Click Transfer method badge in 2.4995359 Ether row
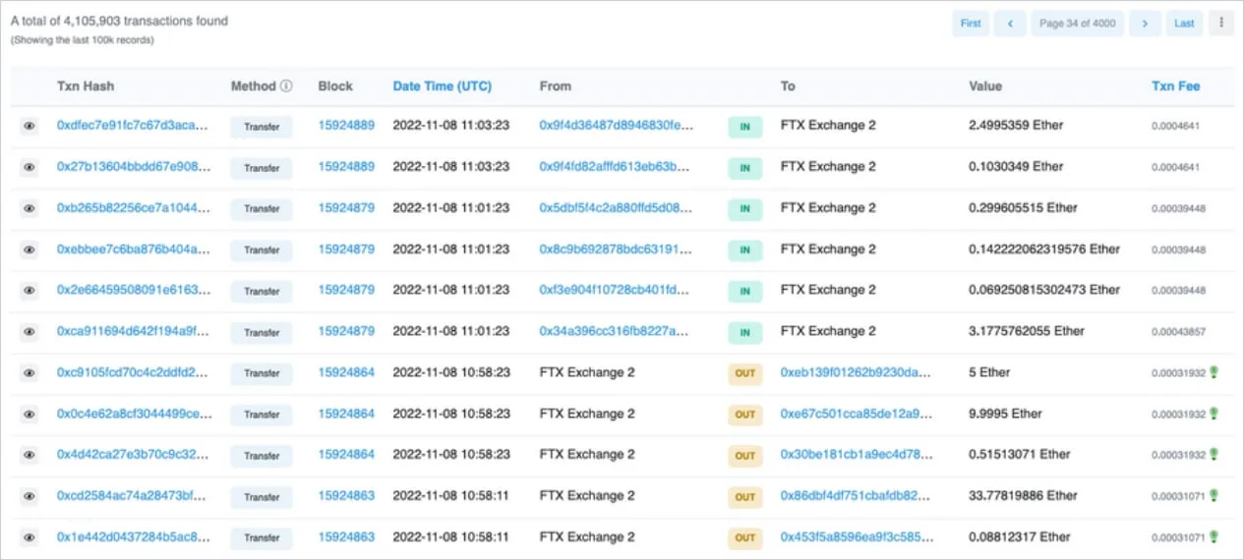 (262, 127)
